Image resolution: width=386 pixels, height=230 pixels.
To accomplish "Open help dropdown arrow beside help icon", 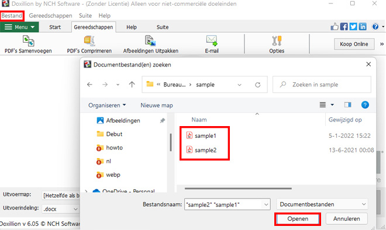I will (383, 26).
